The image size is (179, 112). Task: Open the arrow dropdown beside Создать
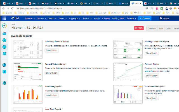pyautogui.click(x=140, y=18)
